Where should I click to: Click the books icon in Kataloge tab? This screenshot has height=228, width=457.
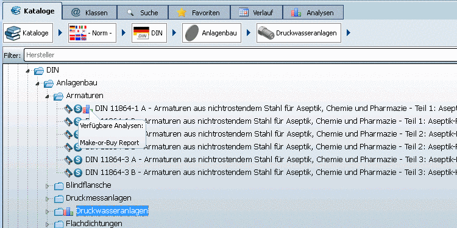point(16,11)
